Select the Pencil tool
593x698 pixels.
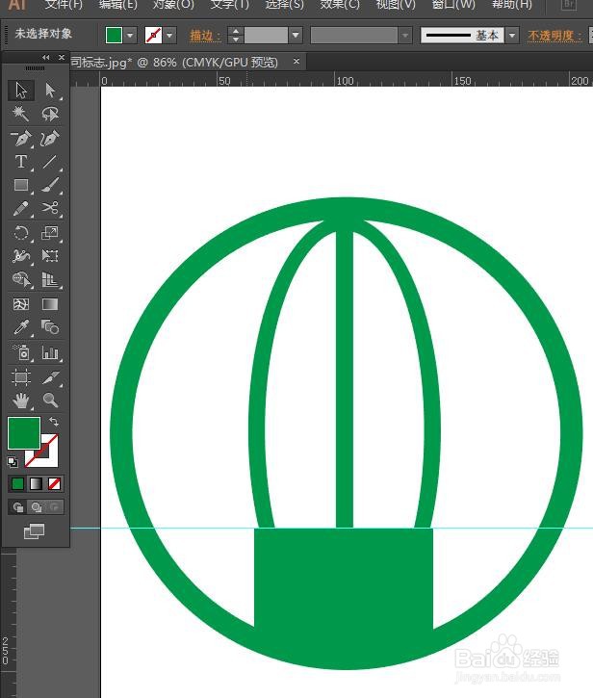point(21,208)
